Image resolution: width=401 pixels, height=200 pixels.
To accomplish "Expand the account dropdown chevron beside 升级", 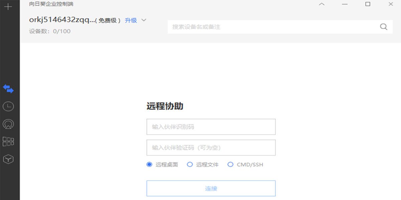I will (x=144, y=20).
